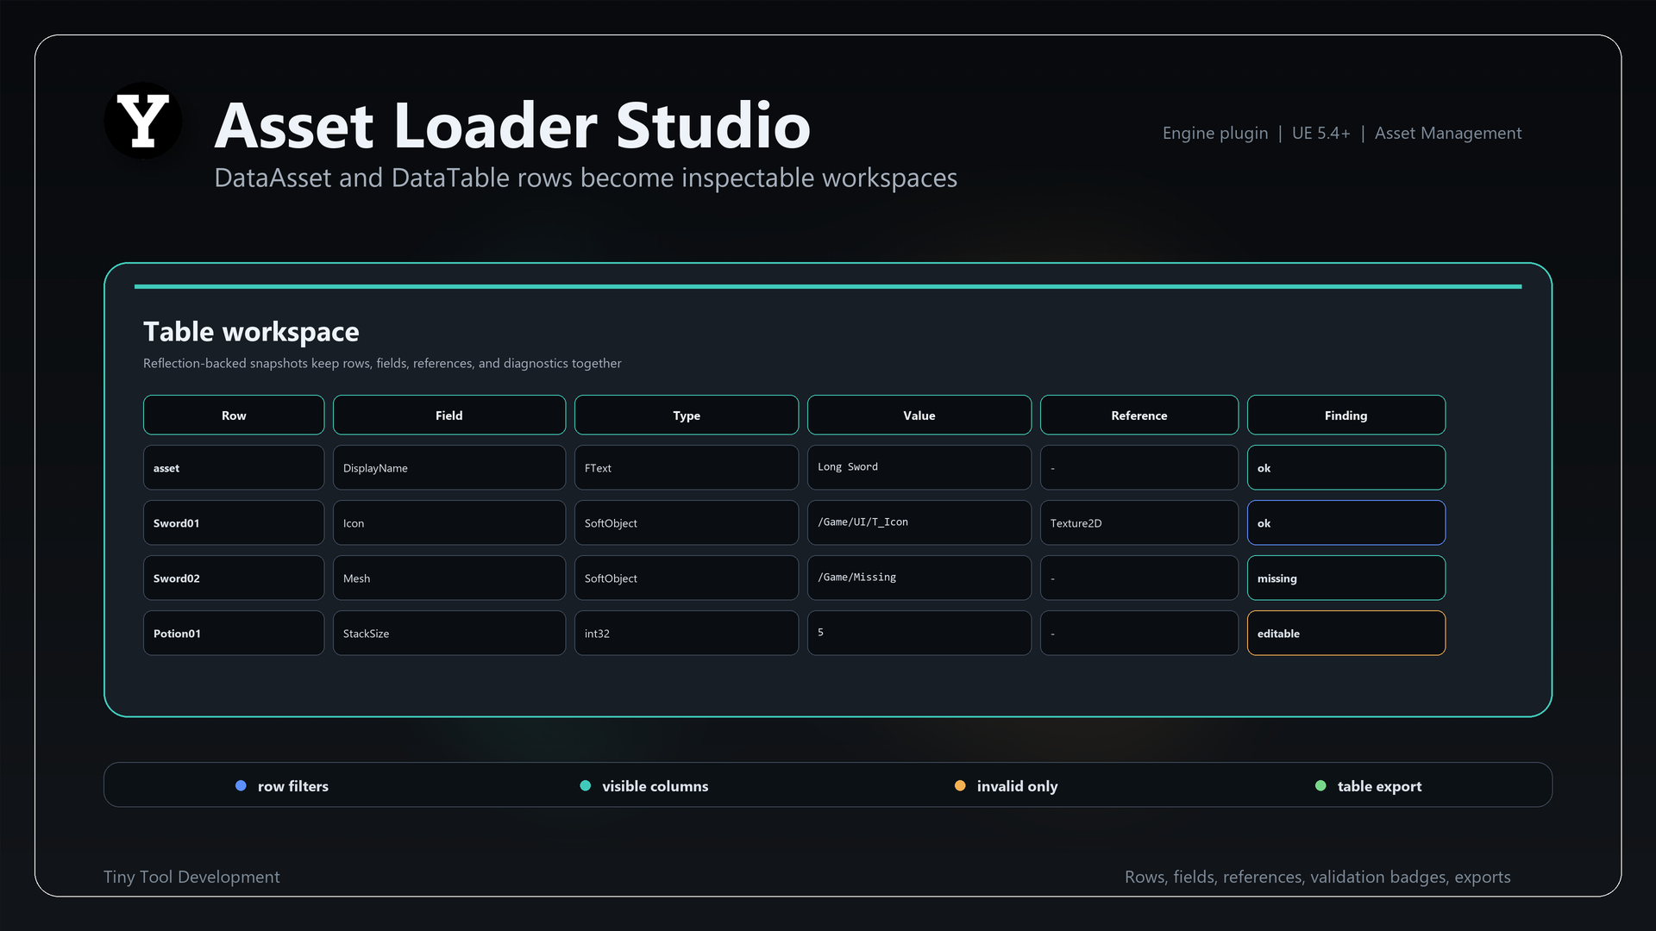
Task: Click the Asset Loader Studio title
Action: coord(513,125)
